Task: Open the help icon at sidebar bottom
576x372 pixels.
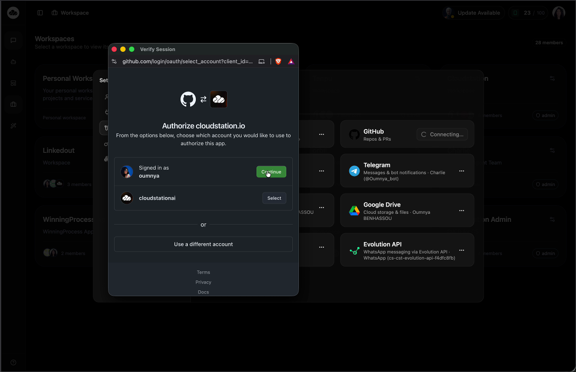Action: pyautogui.click(x=13, y=362)
